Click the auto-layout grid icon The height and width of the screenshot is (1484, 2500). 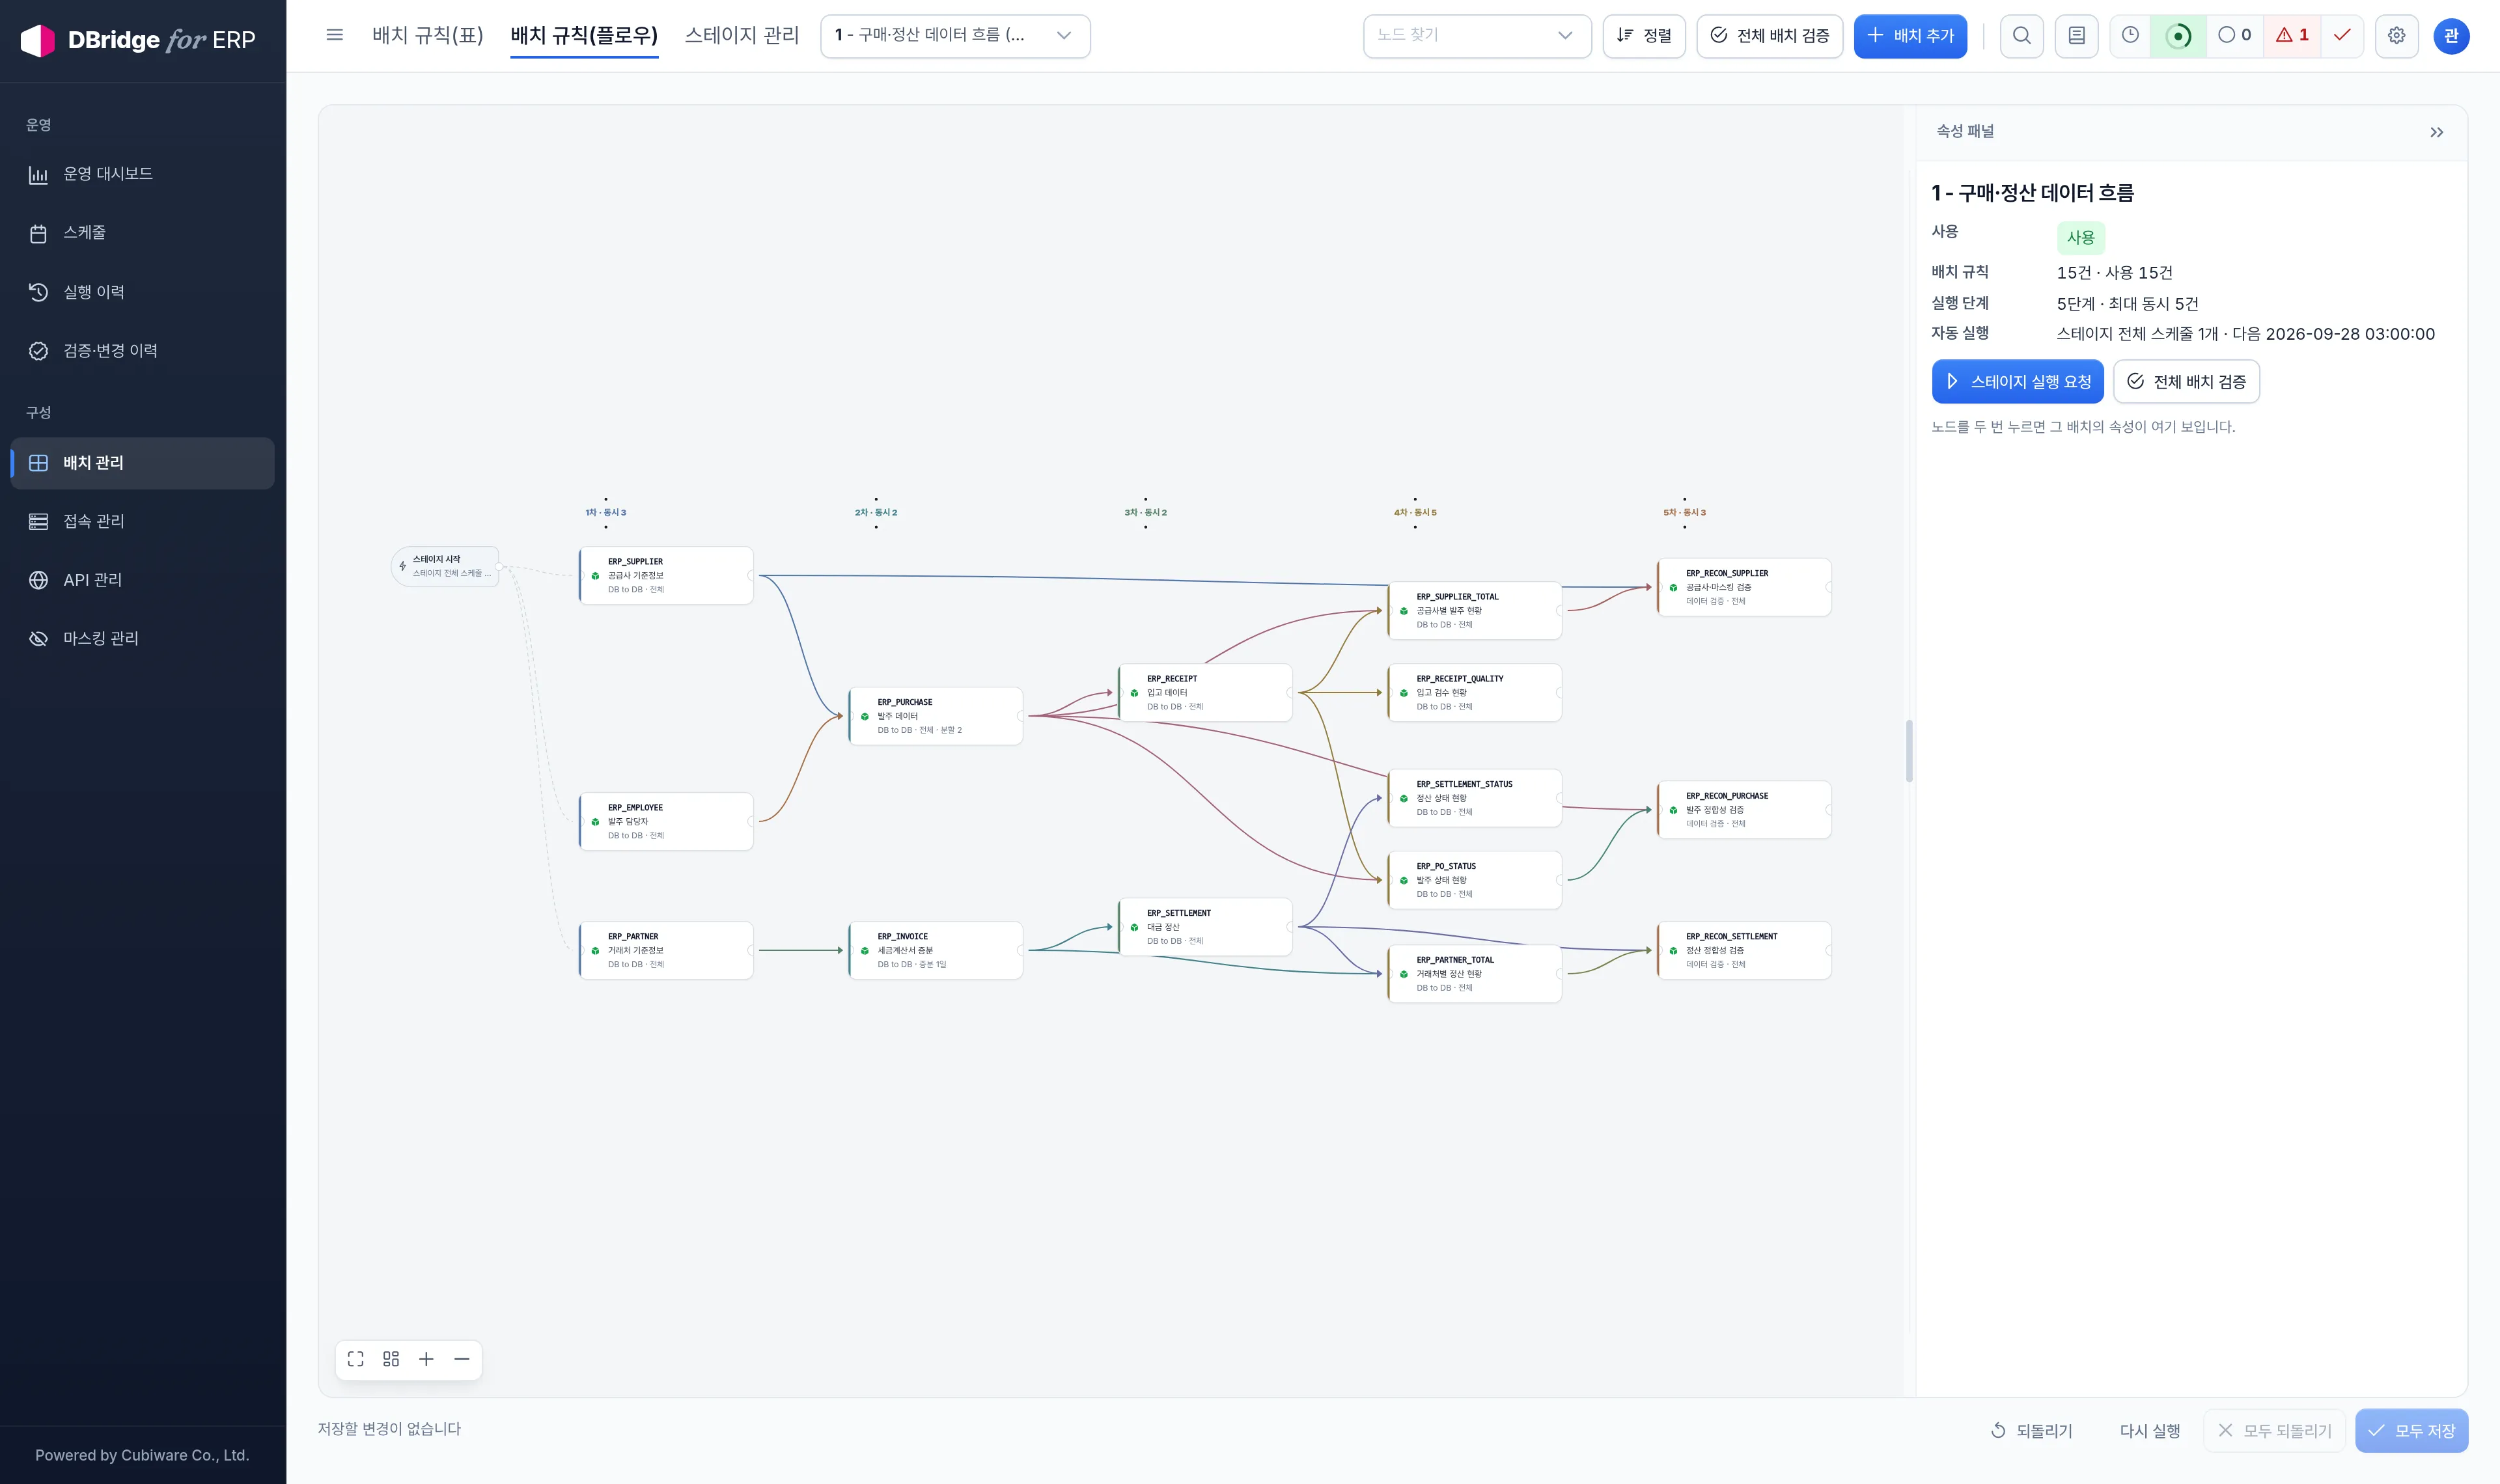point(391,1359)
